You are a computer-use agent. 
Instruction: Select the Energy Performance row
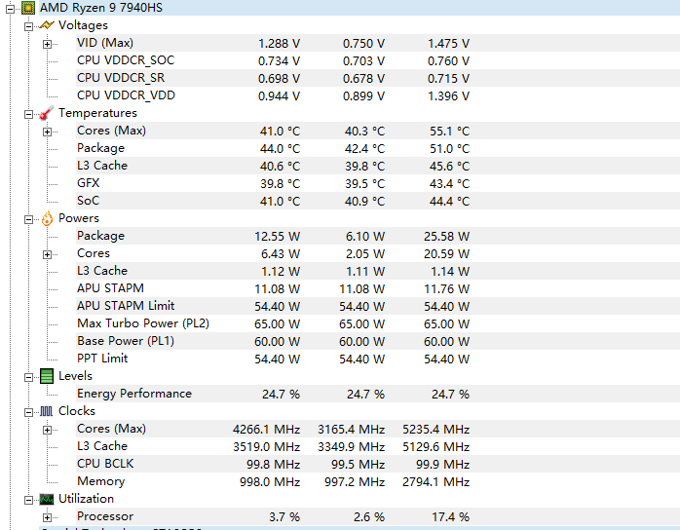click(134, 394)
